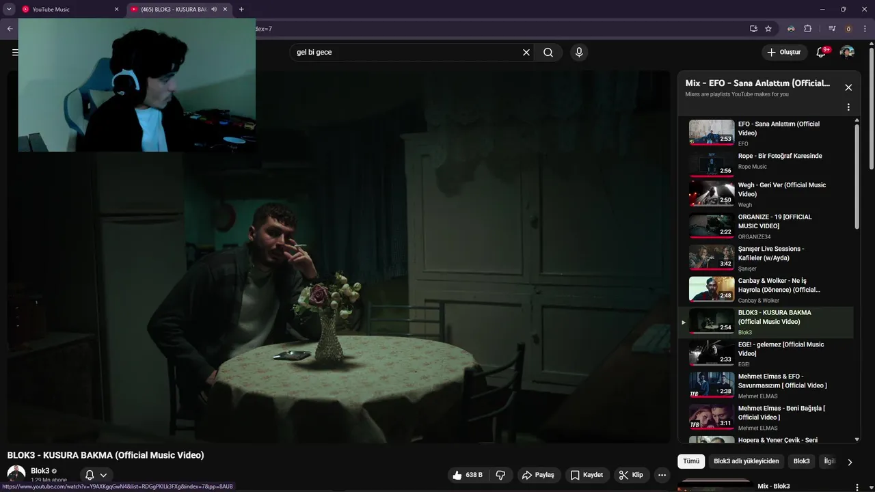Play ORGANIZE - 19 Official Music Video
875x492 pixels.
point(766,226)
